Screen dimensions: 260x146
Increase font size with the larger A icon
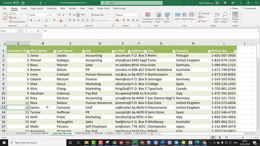59,15
